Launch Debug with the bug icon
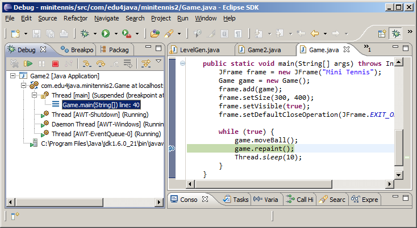Viewport: 417px width, 228px height. pyautogui.click(x=85, y=33)
